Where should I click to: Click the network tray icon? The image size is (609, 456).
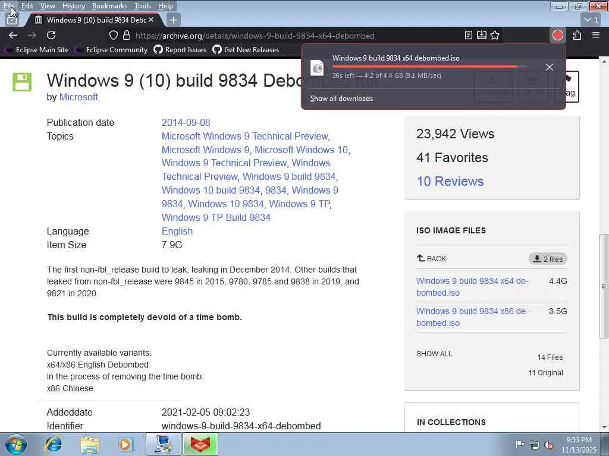pos(535,444)
